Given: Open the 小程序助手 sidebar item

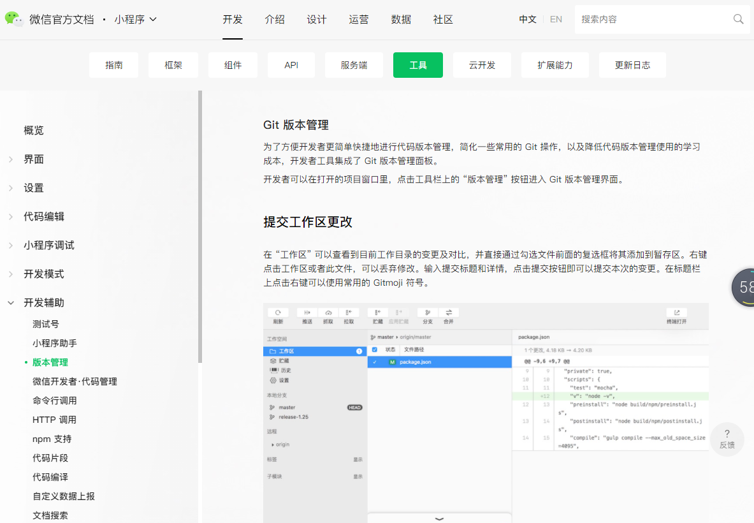Looking at the screenshot, I should coord(55,343).
